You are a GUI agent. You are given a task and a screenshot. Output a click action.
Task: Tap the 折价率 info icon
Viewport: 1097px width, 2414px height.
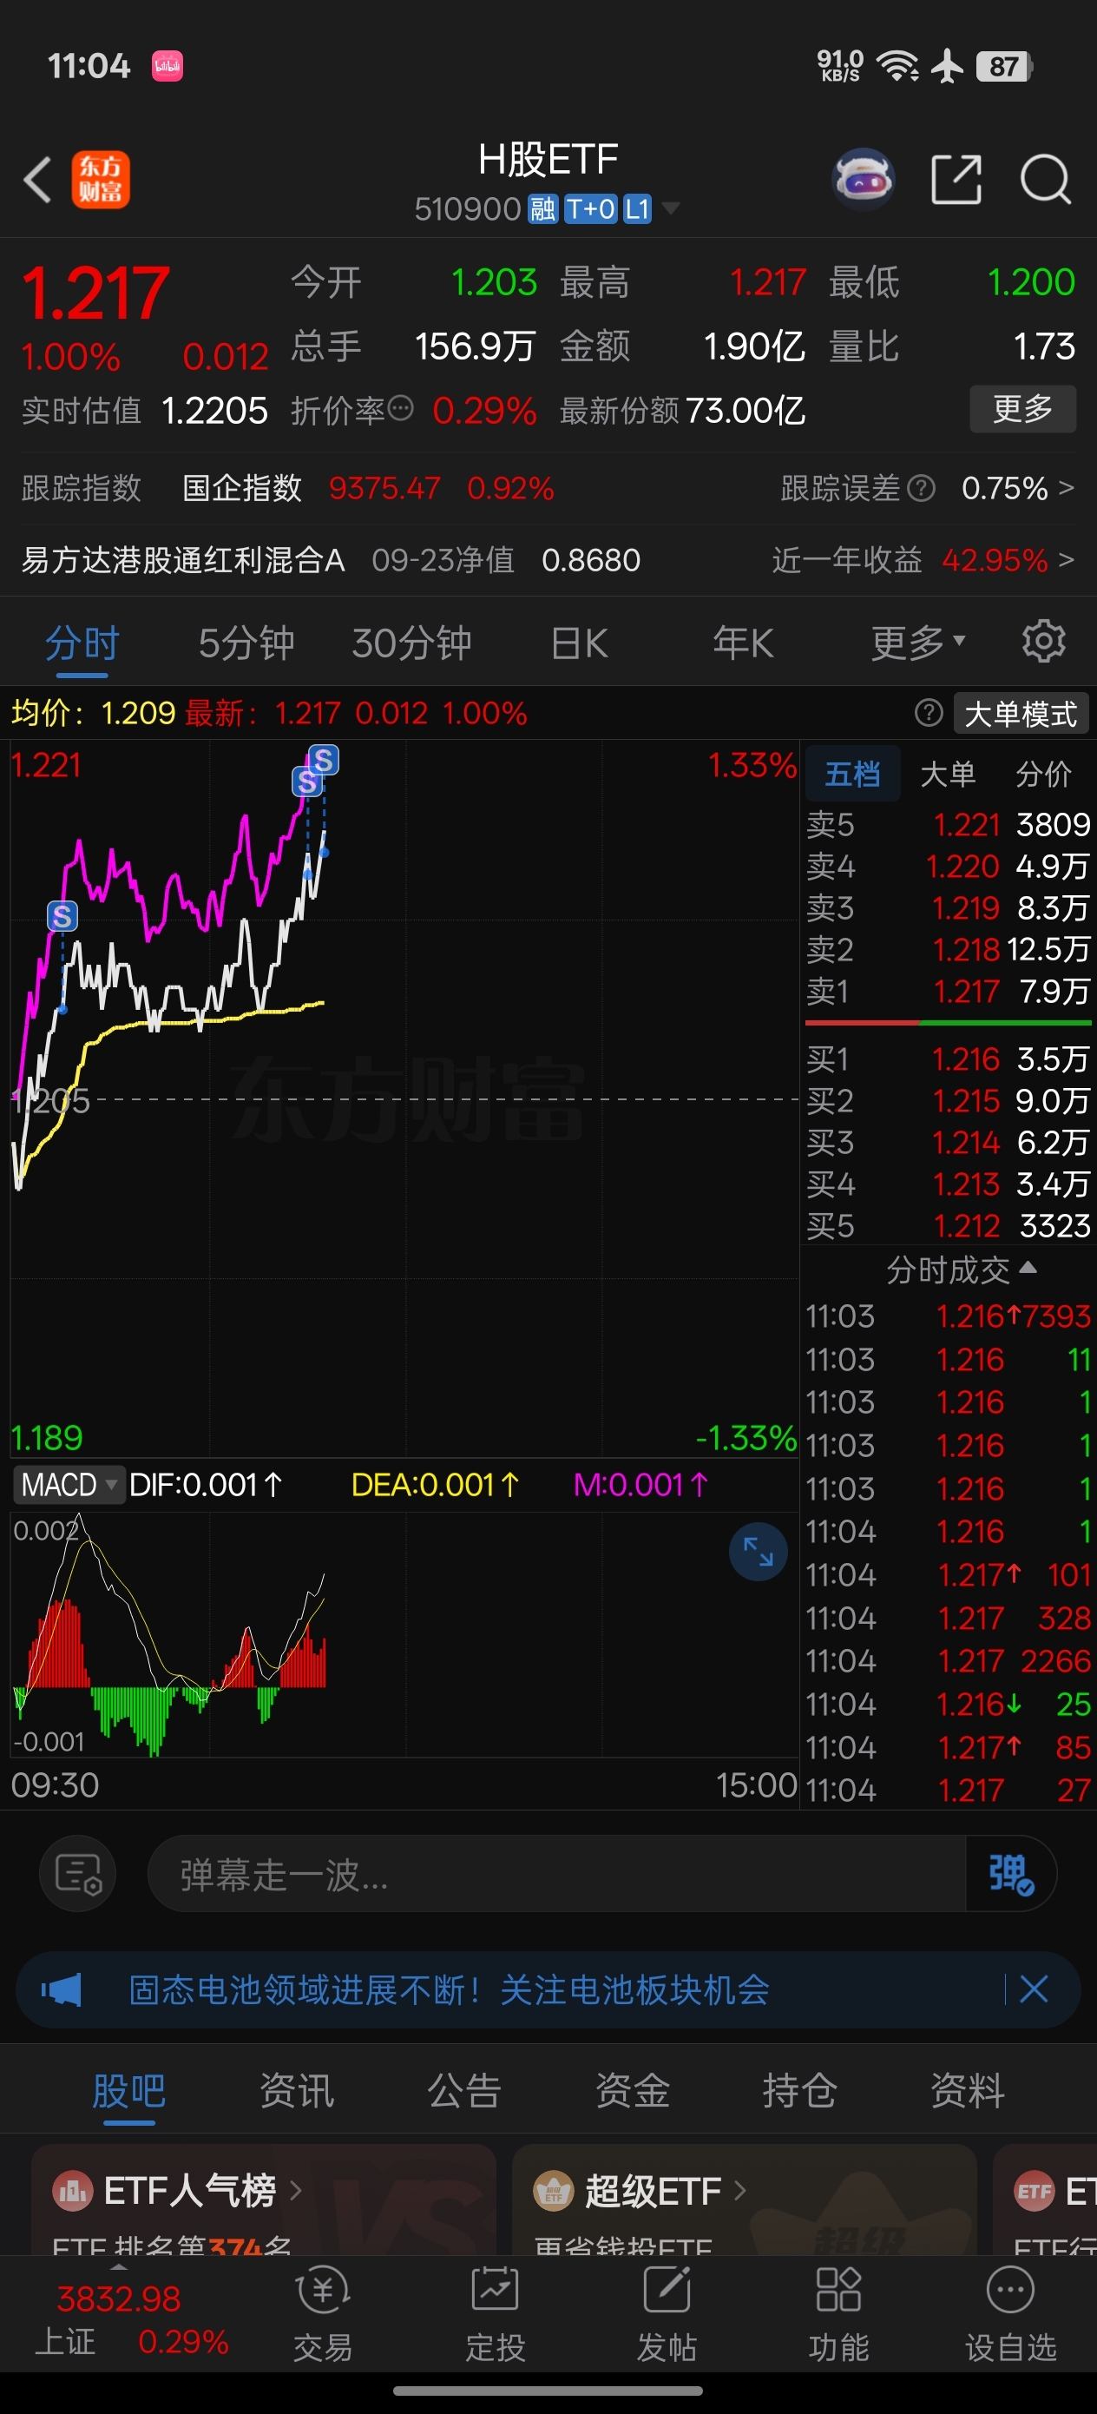pyautogui.click(x=400, y=409)
